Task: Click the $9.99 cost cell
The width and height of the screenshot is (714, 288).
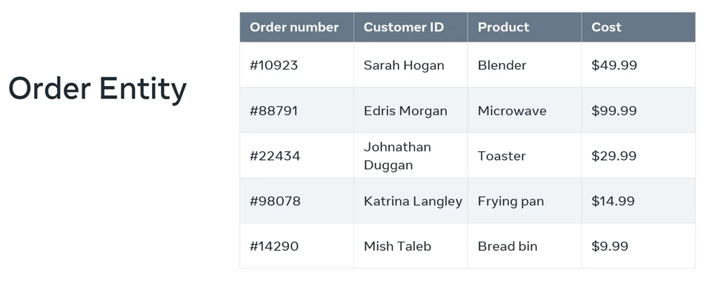Action: point(609,246)
